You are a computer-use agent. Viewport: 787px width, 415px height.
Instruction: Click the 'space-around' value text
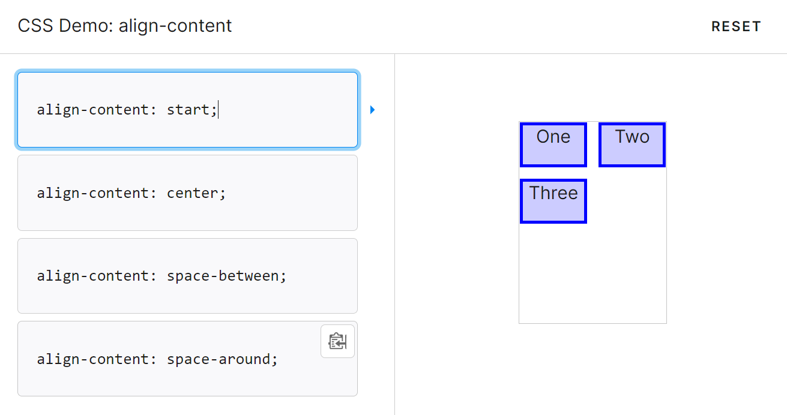[x=218, y=359]
